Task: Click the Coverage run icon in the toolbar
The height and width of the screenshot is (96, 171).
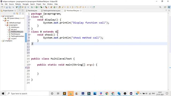Action: coord(41,7)
